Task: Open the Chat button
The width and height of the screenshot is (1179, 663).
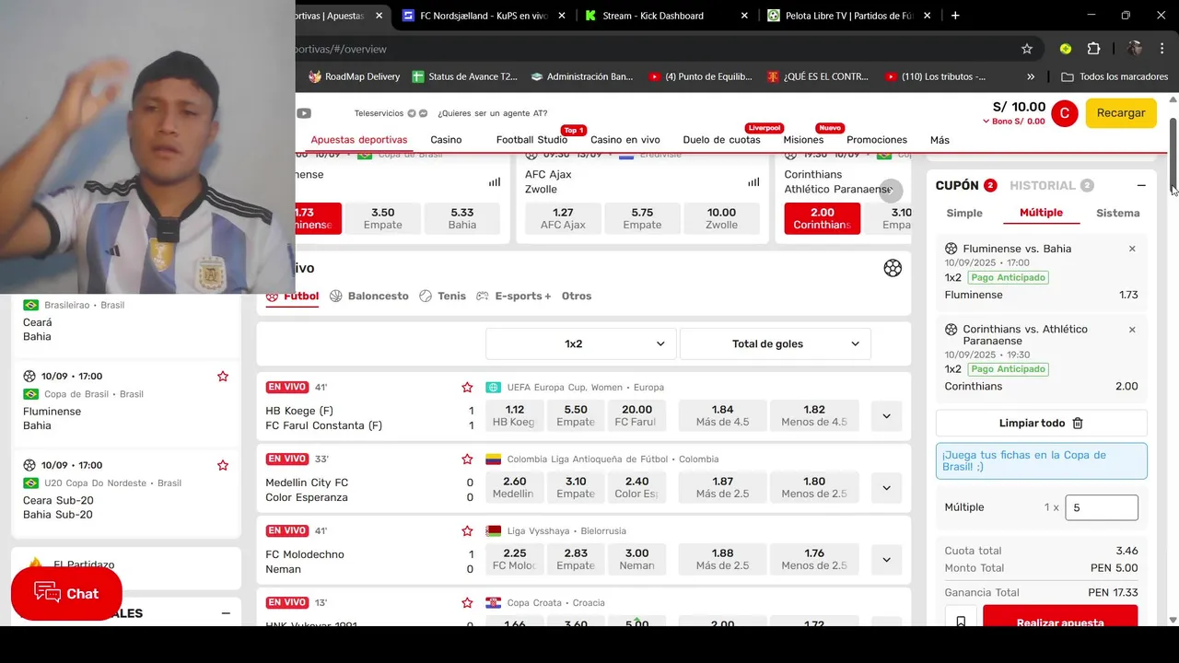Action: pyautogui.click(x=66, y=593)
